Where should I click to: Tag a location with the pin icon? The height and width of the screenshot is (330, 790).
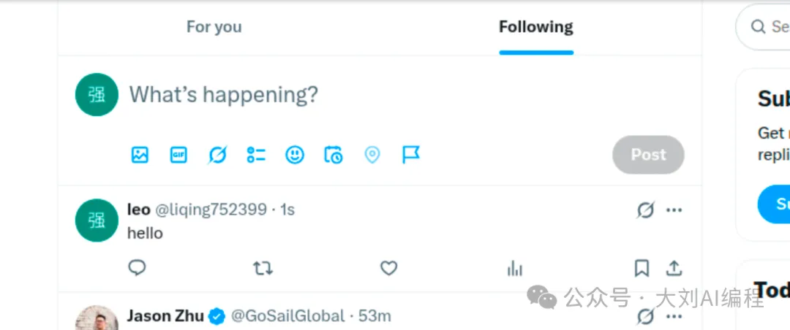(372, 155)
